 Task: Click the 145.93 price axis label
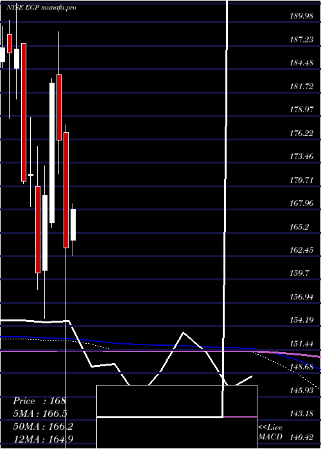(x=302, y=391)
